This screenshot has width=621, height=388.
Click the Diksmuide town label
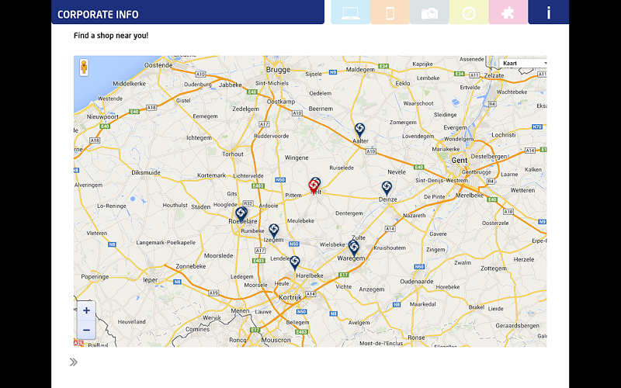(x=146, y=172)
